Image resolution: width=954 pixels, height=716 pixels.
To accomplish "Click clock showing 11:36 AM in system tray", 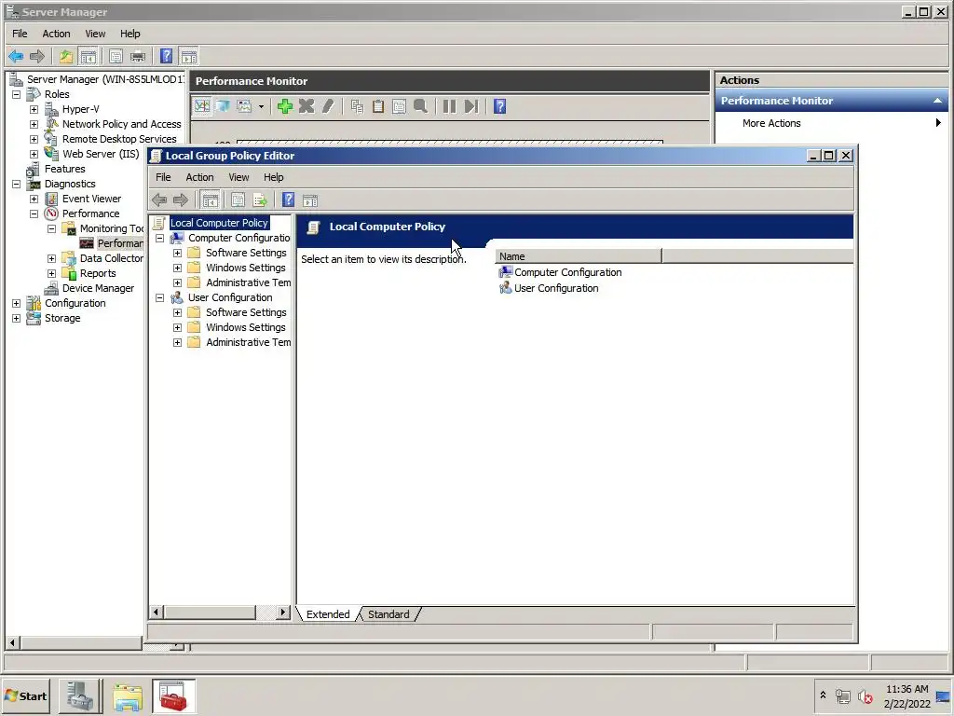I will [x=906, y=689].
